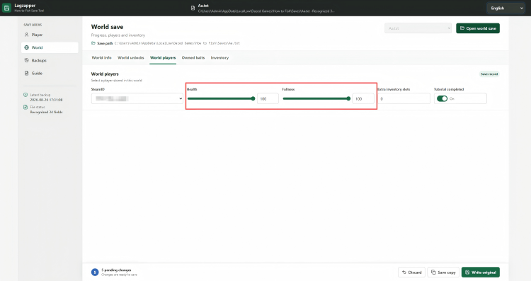Switch to the World unlocks tab
Viewport: 531px width, 281px height.
coord(131,57)
